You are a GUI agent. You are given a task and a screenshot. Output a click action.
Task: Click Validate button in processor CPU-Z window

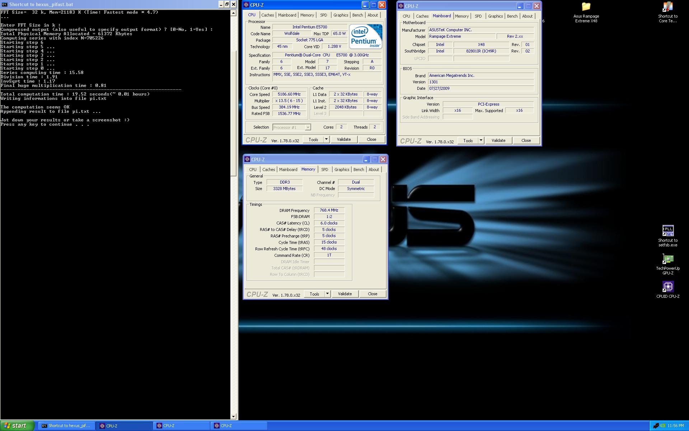coord(344,139)
